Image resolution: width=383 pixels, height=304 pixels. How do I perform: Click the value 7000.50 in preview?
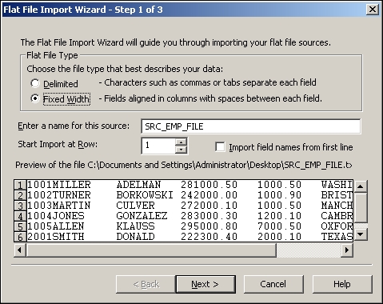pyautogui.click(x=279, y=226)
